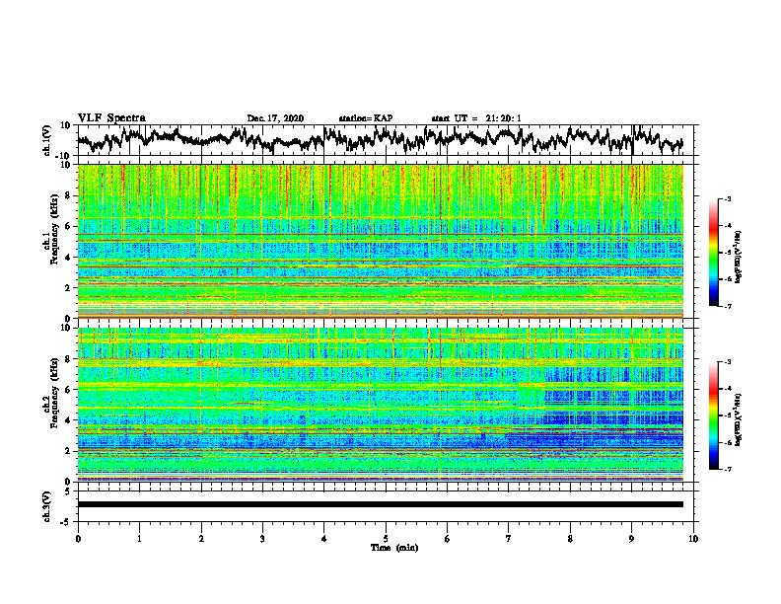Click the ch.2 spectrogram panel

click(x=381, y=405)
